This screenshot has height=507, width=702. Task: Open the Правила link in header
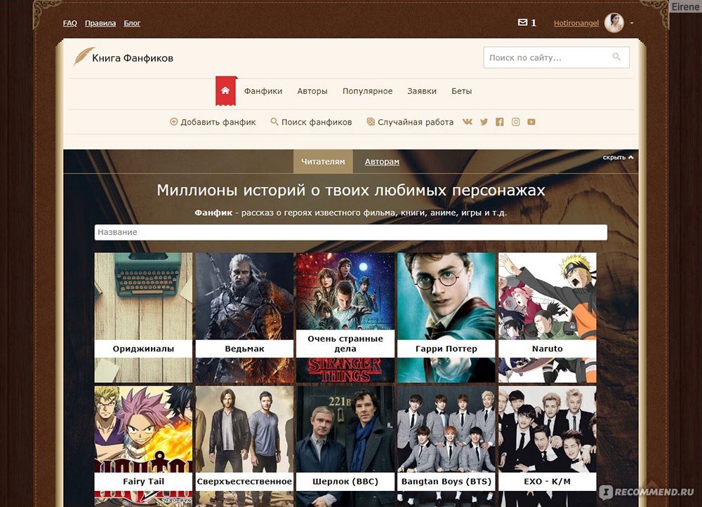[100, 23]
